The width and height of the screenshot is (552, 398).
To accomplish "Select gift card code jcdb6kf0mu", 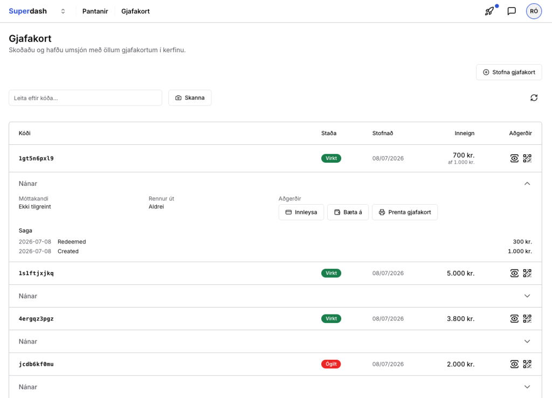I will [36, 364].
